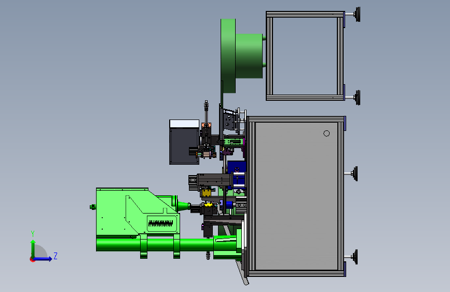
Task: Select the green cylindrical reel hub
Action: coord(249,56)
